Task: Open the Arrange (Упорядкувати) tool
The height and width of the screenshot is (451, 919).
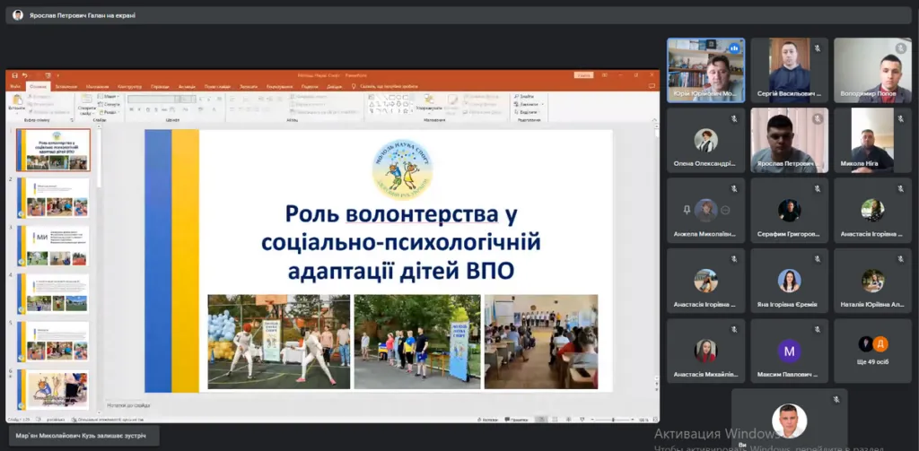Action: point(429,100)
